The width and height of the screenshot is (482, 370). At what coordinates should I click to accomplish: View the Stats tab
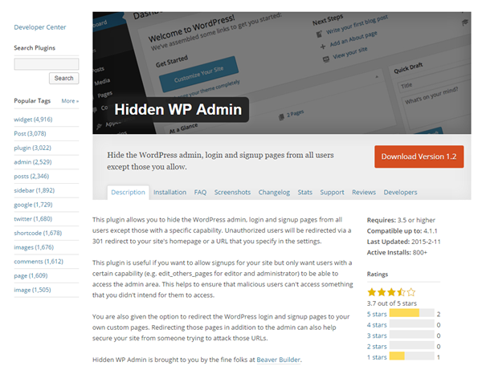[305, 192]
